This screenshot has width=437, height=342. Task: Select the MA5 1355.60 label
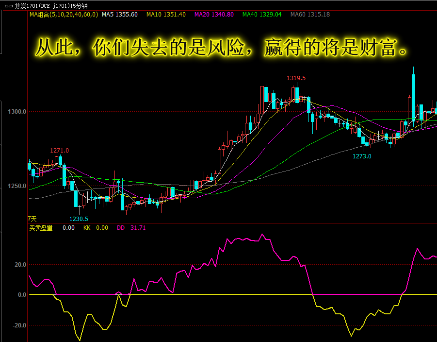pos(120,15)
